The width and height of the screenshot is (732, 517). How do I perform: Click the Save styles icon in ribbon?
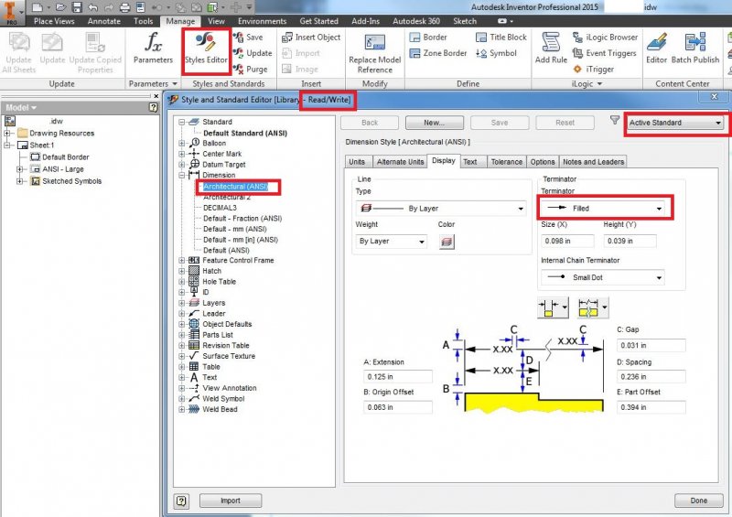tap(239, 38)
